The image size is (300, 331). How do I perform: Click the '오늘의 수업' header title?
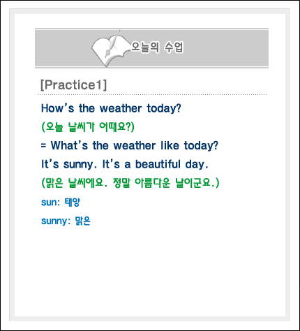pos(157,47)
